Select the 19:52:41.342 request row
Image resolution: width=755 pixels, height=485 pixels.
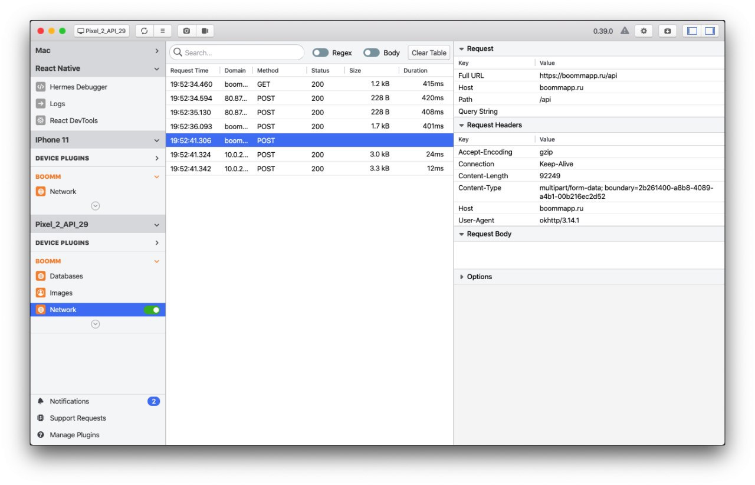point(310,169)
